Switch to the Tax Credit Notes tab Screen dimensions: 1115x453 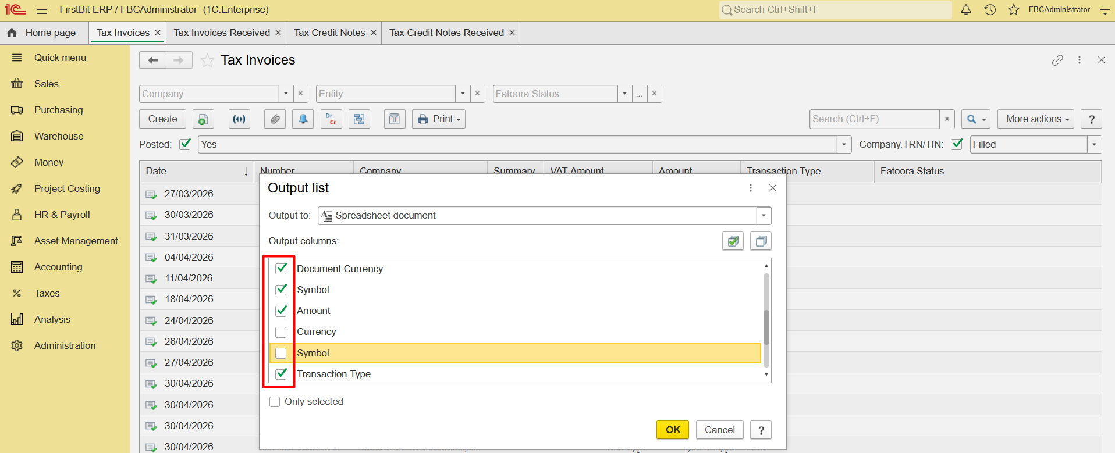point(329,33)
